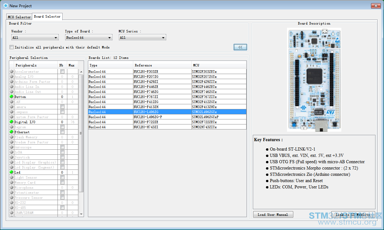The height and width of the screenshot is (230, 384).
Task: Click the gray Eeprom indicator
Action: tap(12, 127)
